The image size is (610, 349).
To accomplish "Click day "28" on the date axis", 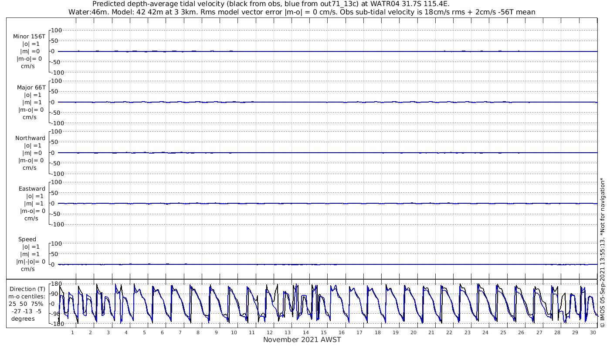I will (557, 332).
